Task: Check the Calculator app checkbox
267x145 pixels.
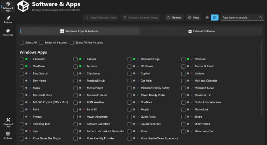Action: pyautogui.click(x=22, y=59)
